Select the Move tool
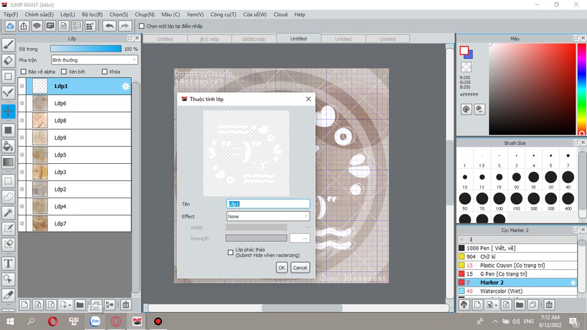Viewport: 587px width, 330px height. coord(8,111)
